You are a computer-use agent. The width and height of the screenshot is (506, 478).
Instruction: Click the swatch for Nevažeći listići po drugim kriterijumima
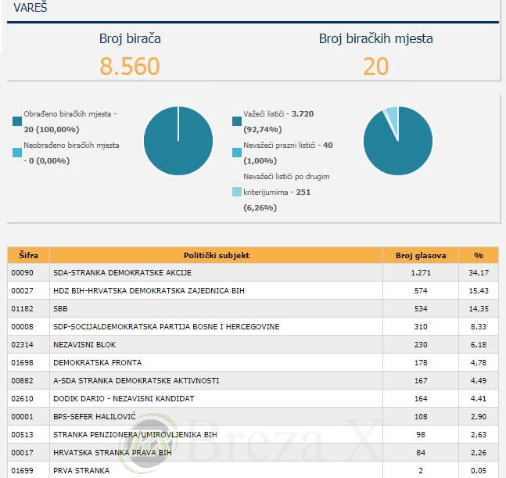(x=237, y=192)
